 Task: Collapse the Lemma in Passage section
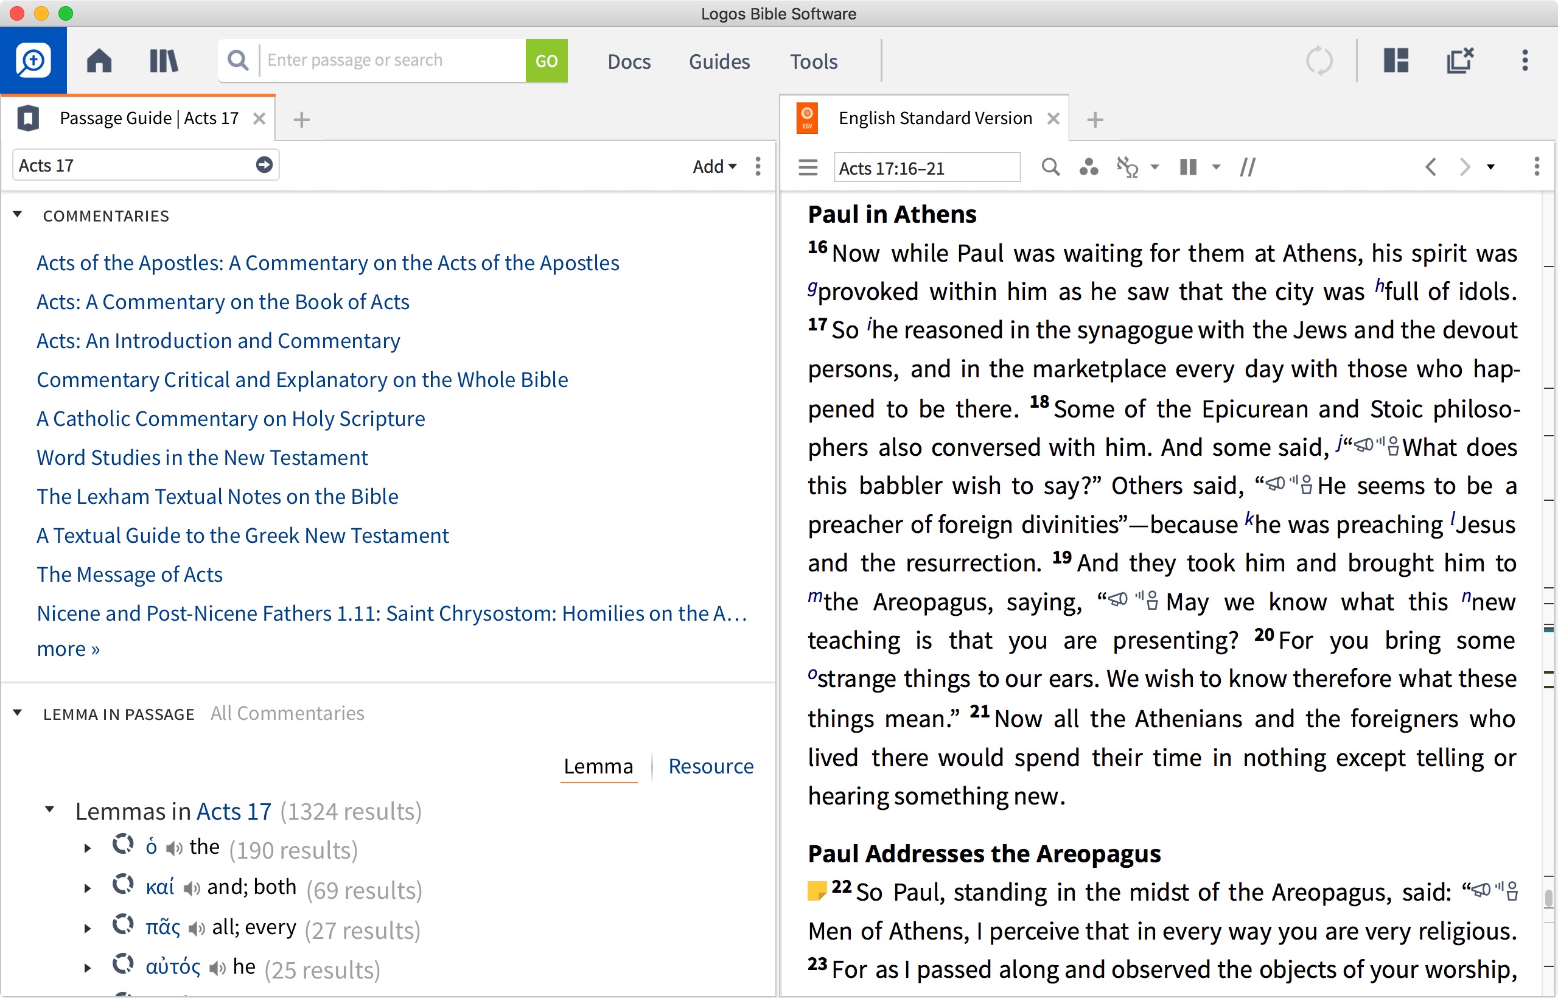[x=18, y=713]
